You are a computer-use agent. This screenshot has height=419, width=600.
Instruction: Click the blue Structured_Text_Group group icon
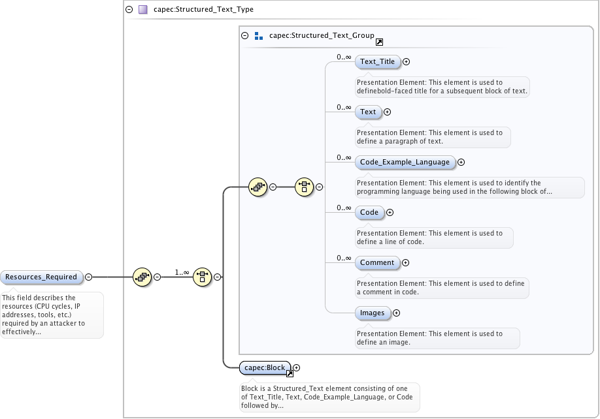coord(259,36)
